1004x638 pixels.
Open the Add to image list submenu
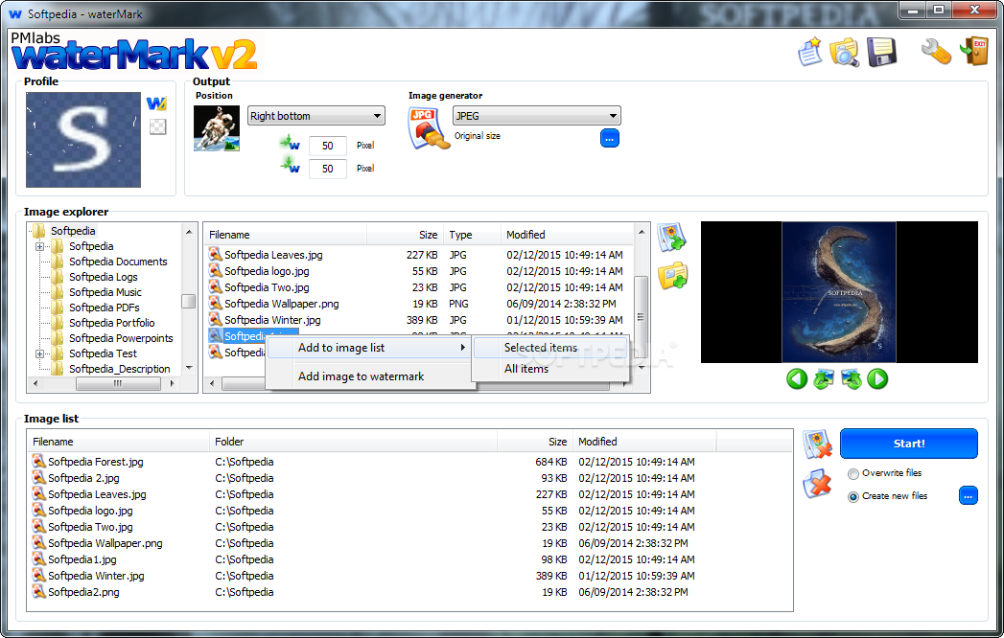click(369, 348)
